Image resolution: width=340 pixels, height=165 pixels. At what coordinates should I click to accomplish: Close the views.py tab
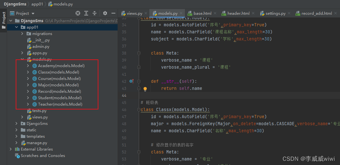(146, 13)
